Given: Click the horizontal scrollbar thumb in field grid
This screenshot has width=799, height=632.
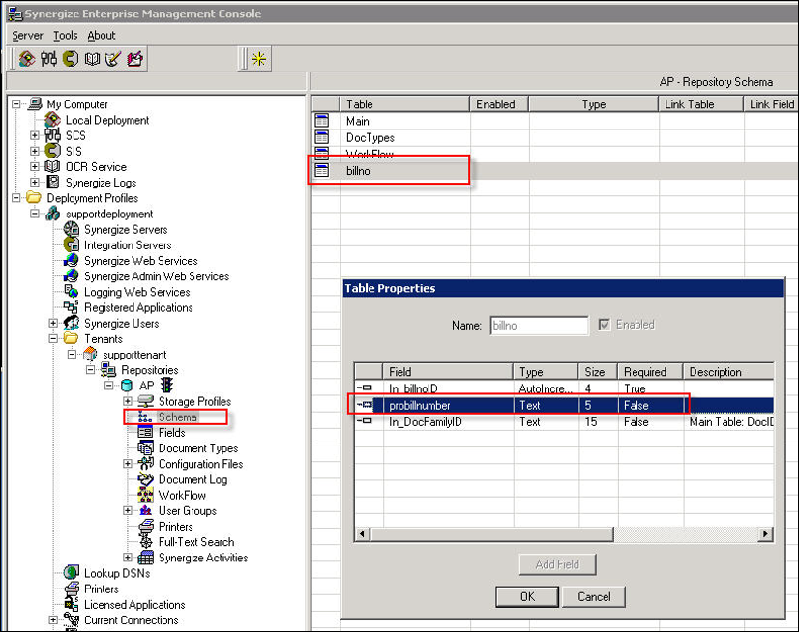Looking at the screenshot, I should 491,534.
